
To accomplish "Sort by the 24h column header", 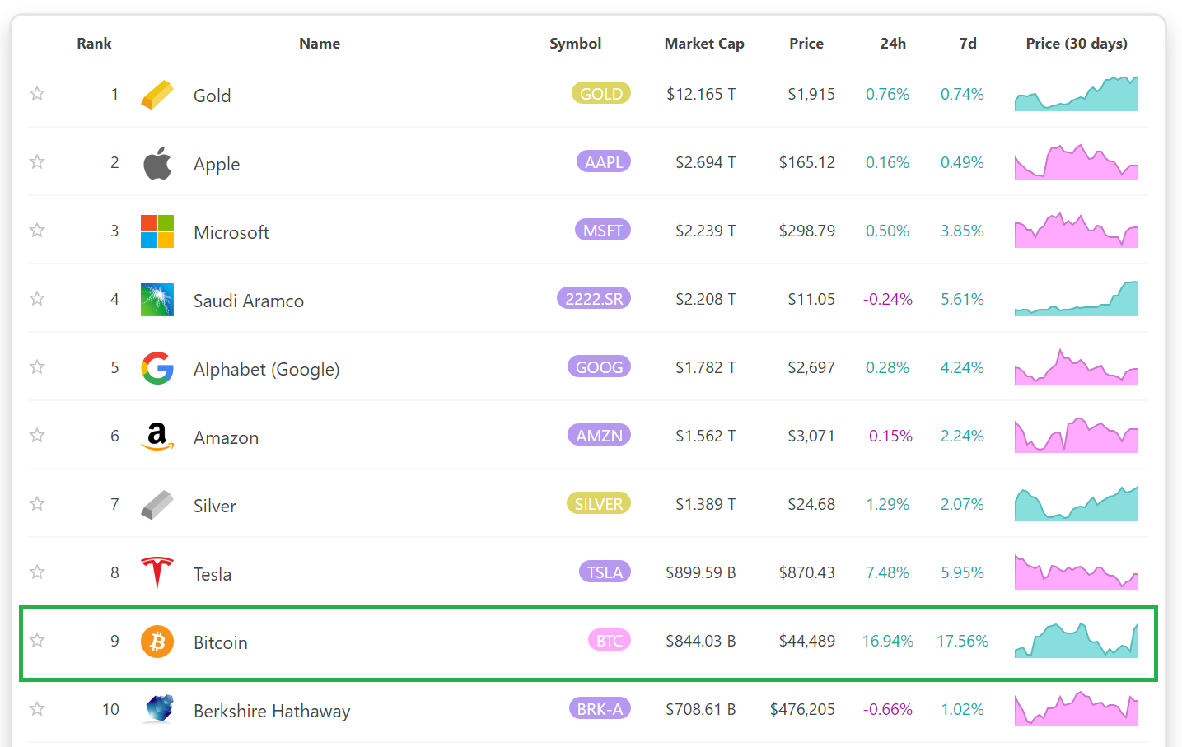I will coord(893,44).
